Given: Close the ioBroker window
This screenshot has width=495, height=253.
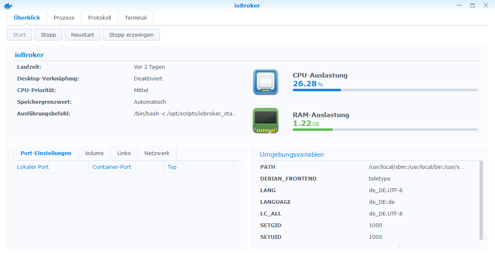Looking at the screenshot, I should [486, 5].
